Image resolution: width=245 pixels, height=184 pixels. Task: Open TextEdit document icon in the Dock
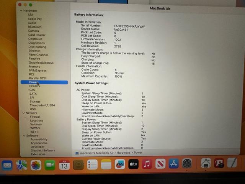[232, 163]
